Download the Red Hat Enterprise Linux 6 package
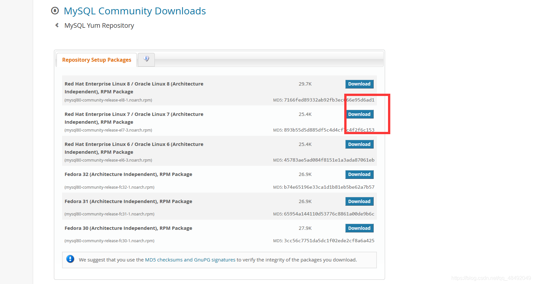 click(x=359, y=144)
